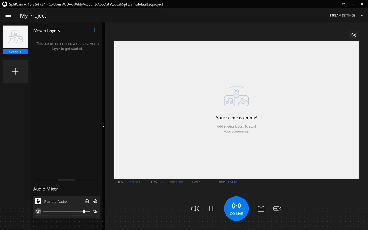Click the pin icon in title bar
This screenshot has height=230, width=368.
tap(343, 4)
